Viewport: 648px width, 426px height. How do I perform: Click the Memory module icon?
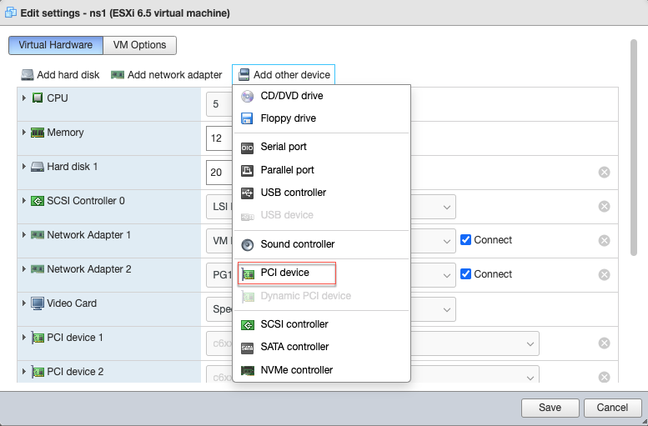pos(38,133)
